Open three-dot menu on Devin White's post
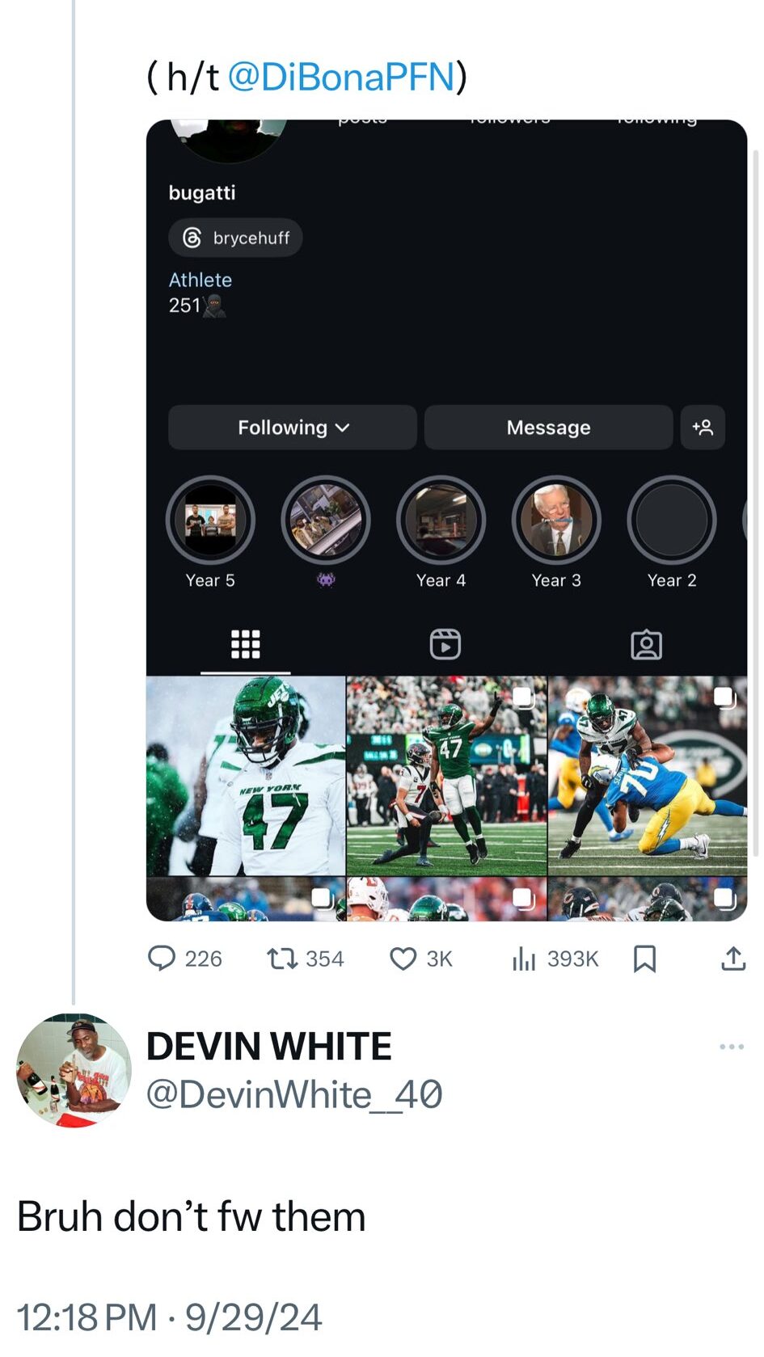The height and width of the screenshot is (1357, 764). [x=731, y=1047]
